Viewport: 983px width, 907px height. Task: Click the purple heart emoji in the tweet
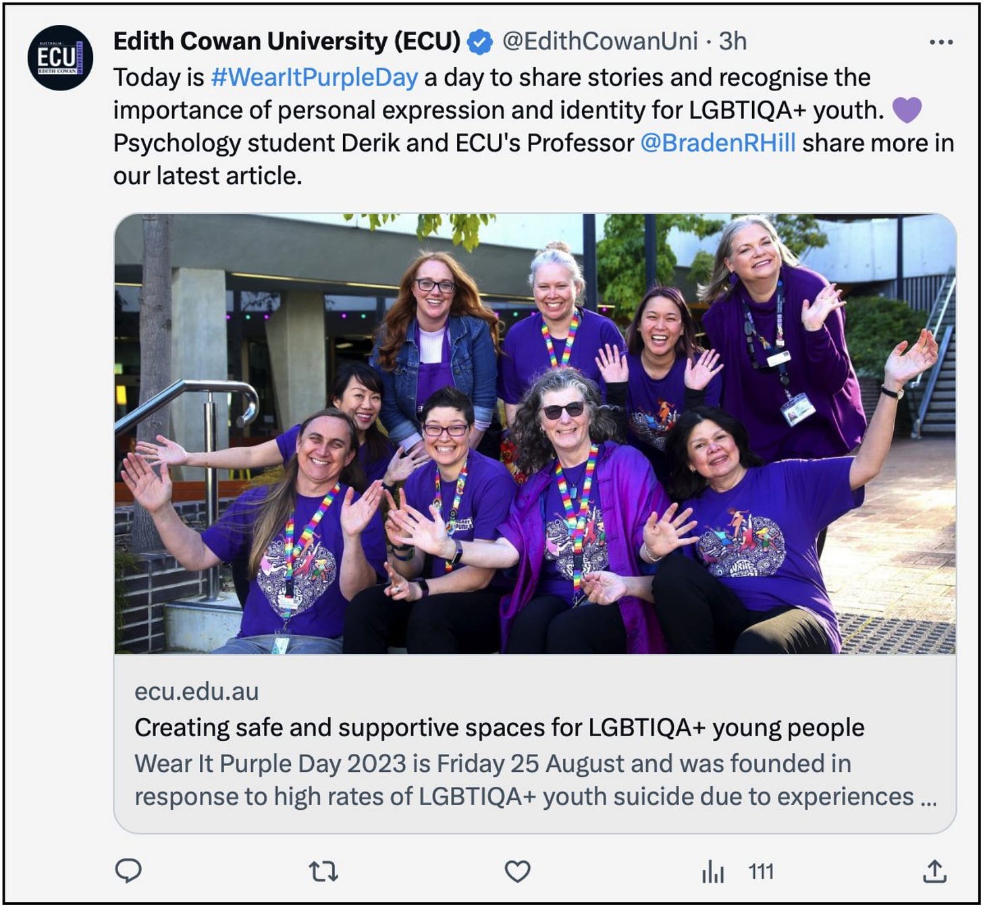[x=907, y=110]
